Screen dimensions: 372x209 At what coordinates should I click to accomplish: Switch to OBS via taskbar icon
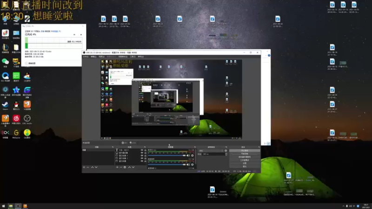click(18, 206)
